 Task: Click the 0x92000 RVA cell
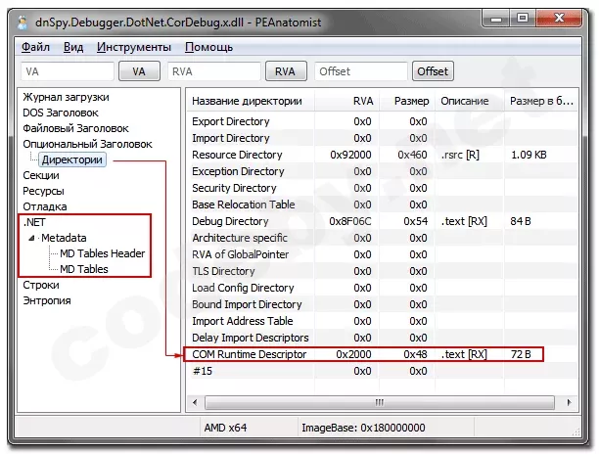point(350,155)
